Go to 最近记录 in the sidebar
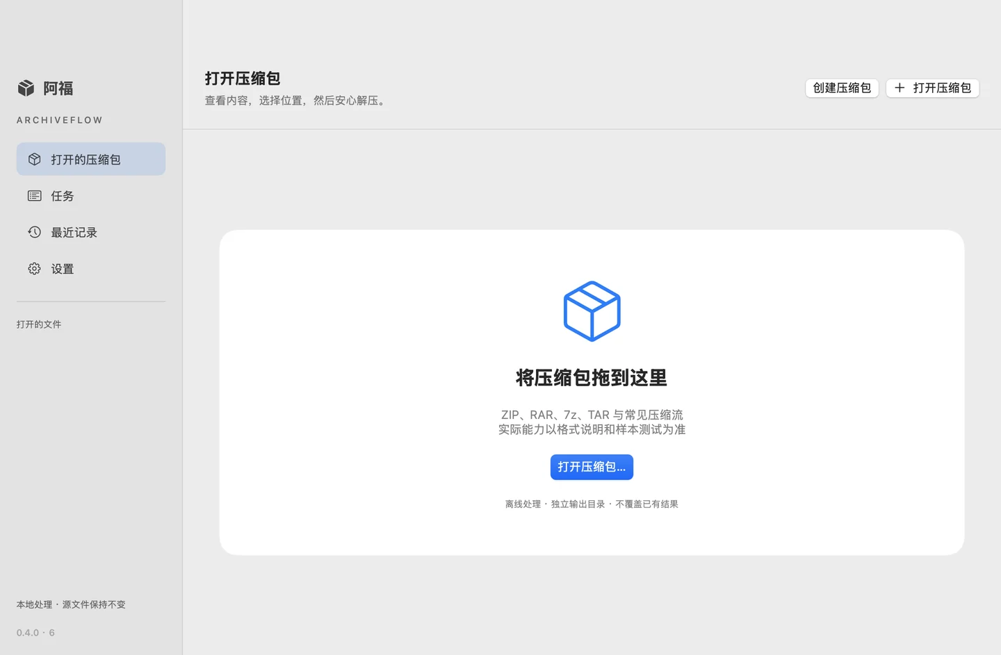Screen dimensions: 1001x655 (x=91, y=232)
